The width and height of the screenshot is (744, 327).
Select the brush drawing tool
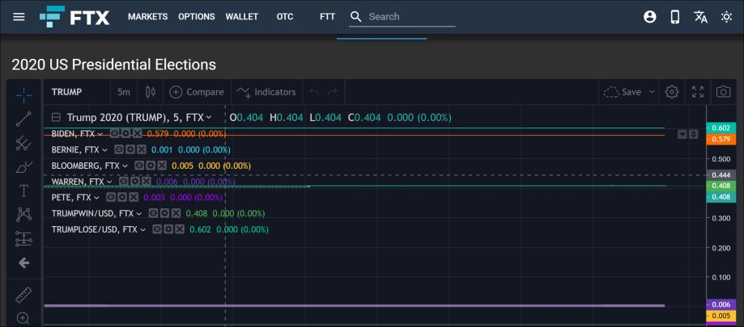23,167
